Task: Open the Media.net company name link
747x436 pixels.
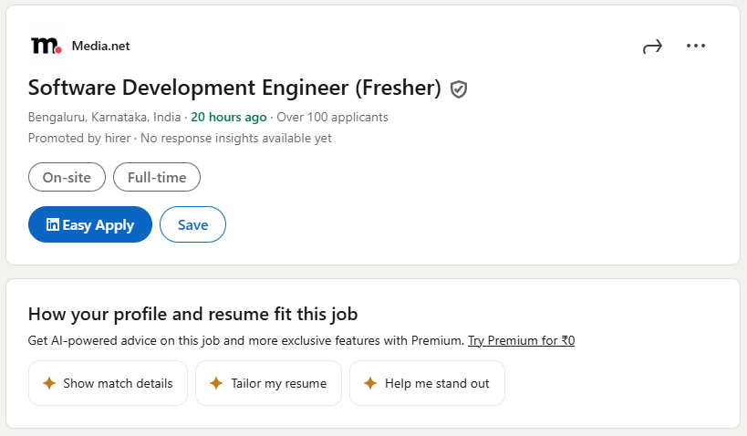Action: (107, 47)
